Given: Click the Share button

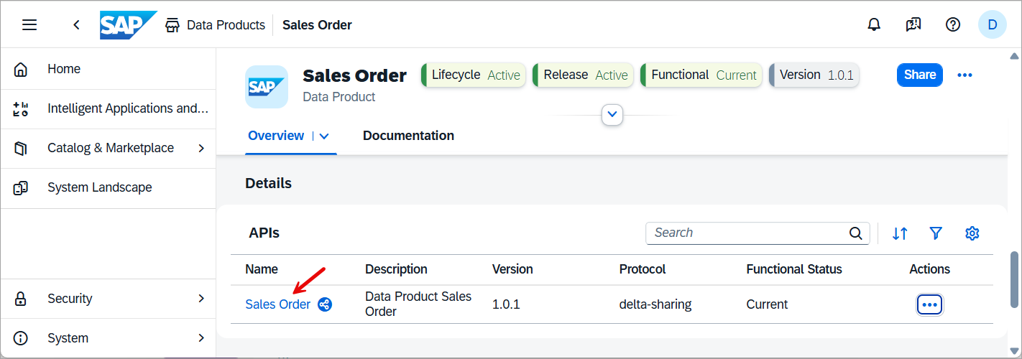Looking at the screenshot, I should [x=920, y=75].
